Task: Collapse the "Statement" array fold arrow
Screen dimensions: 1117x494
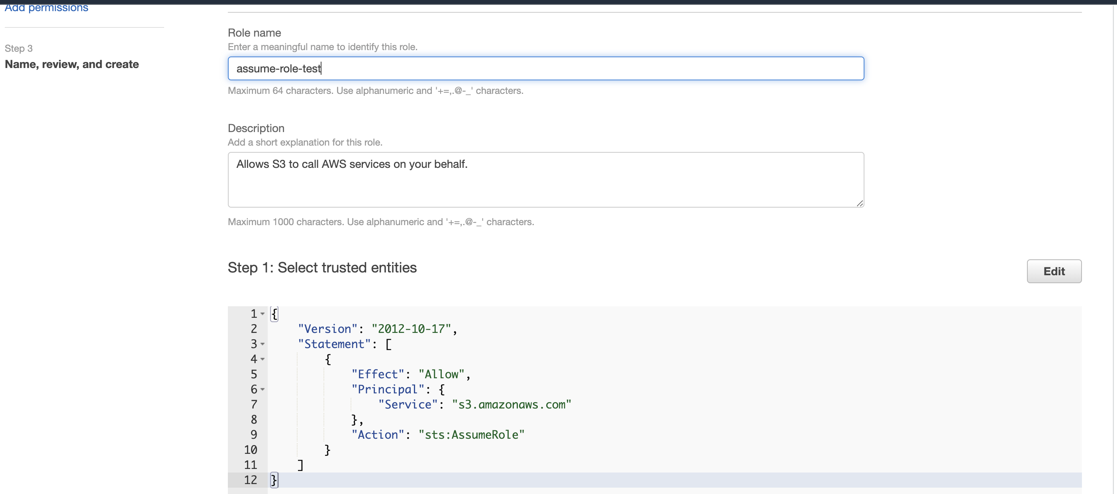Action: (x=263, y=344)
